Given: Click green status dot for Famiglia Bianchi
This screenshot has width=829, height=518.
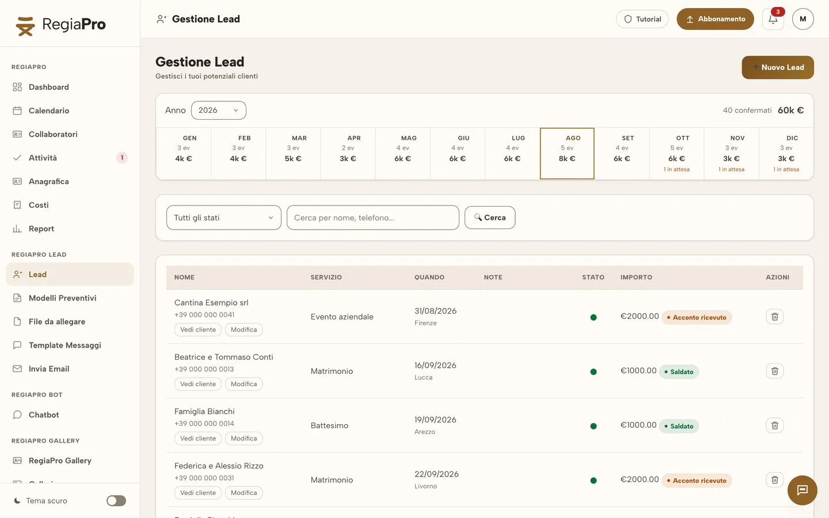Looking at the screenshot, I should [x=594, y=426].
